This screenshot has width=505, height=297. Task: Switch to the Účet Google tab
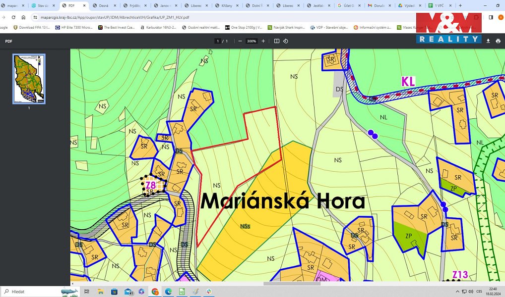(349, 5)
